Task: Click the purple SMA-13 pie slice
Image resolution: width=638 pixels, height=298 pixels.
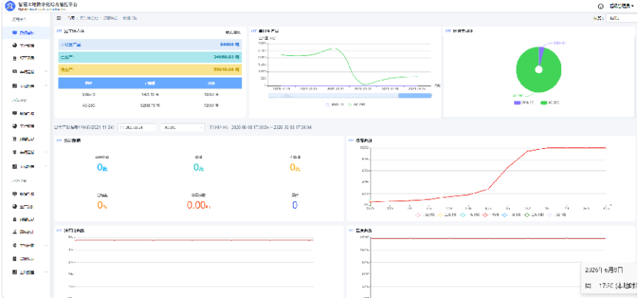Action: (540, 55)
